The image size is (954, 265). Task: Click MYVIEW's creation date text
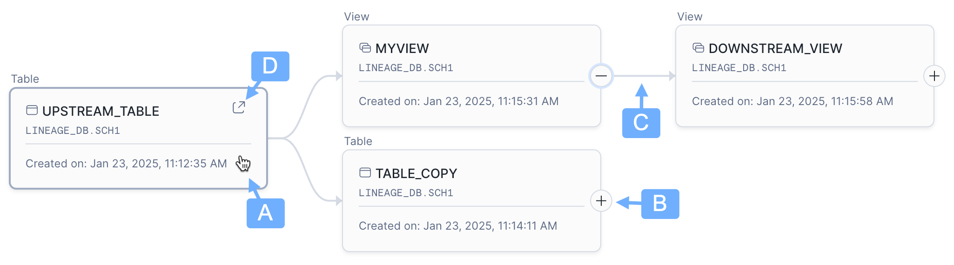pos(458,101)
